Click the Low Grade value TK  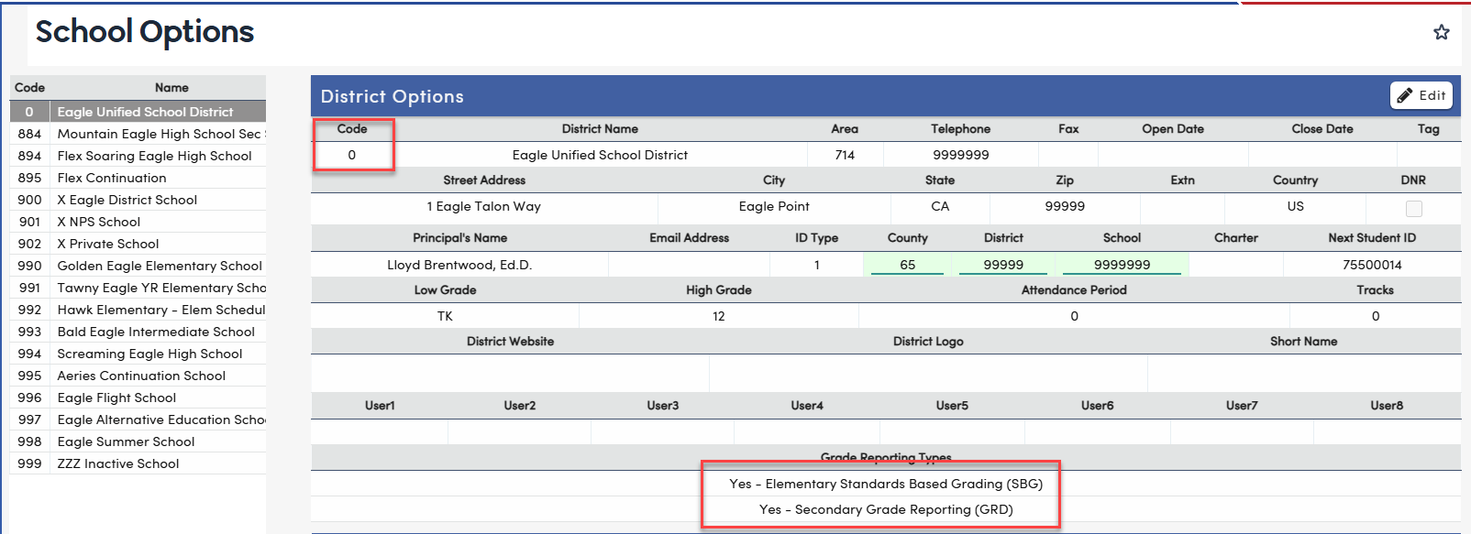point(445,316)
